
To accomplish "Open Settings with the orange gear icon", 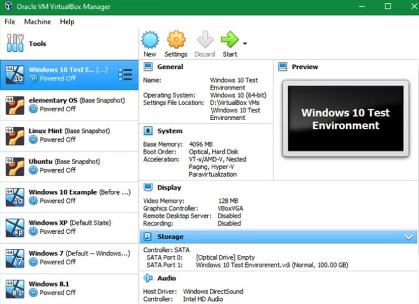I will pyautogui.click(x=176, y=40).
